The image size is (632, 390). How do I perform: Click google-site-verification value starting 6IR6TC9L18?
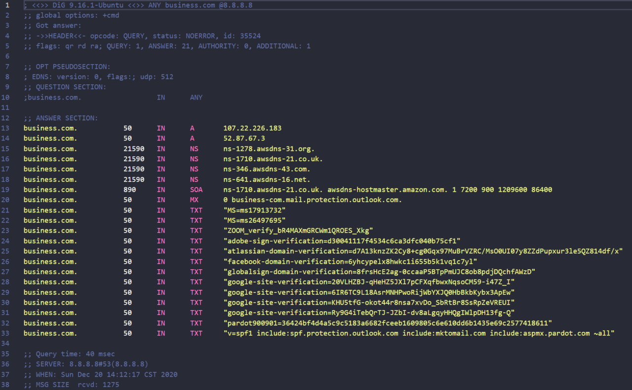tap(369, 292)
